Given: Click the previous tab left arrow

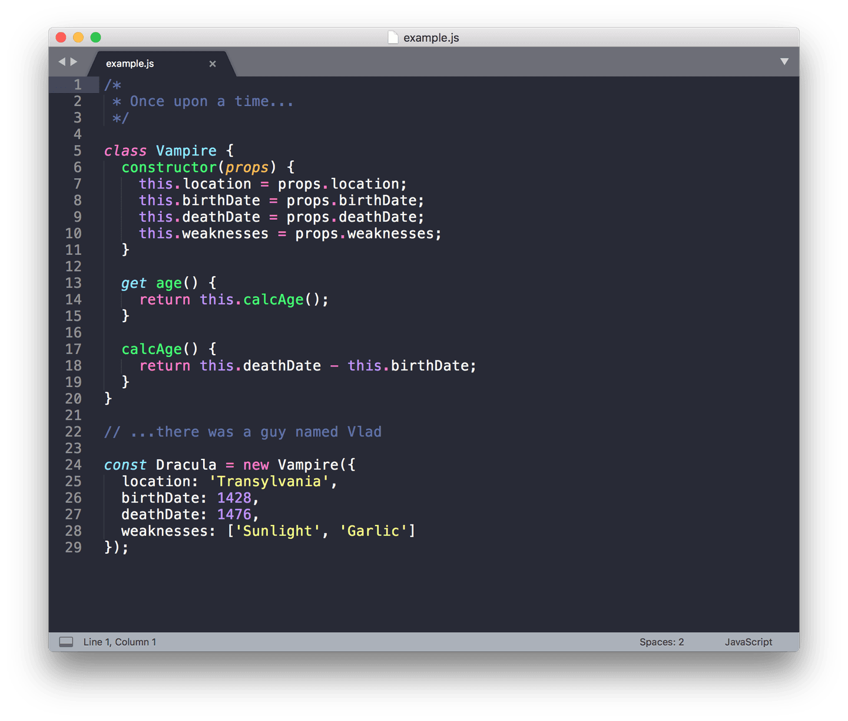Looking at the screenshot, I should [62, 61].
